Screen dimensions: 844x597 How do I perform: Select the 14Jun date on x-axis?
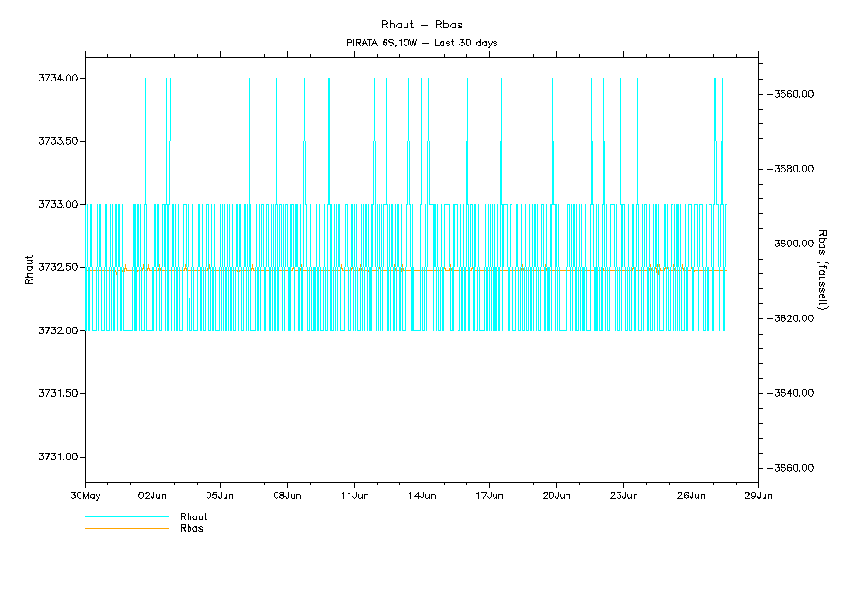[422, 495]
